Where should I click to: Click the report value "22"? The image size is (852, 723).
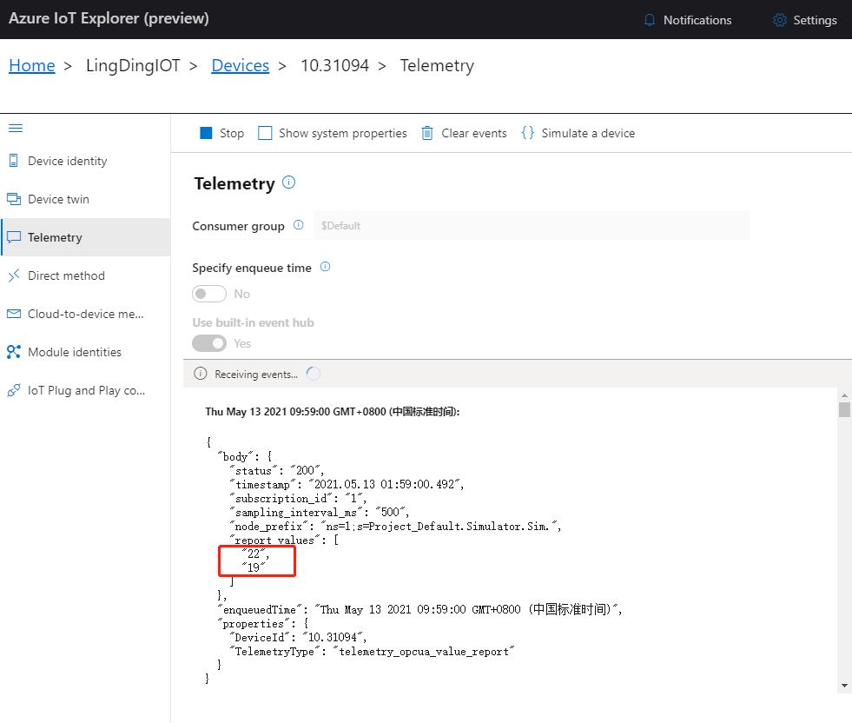click(254, 554)
